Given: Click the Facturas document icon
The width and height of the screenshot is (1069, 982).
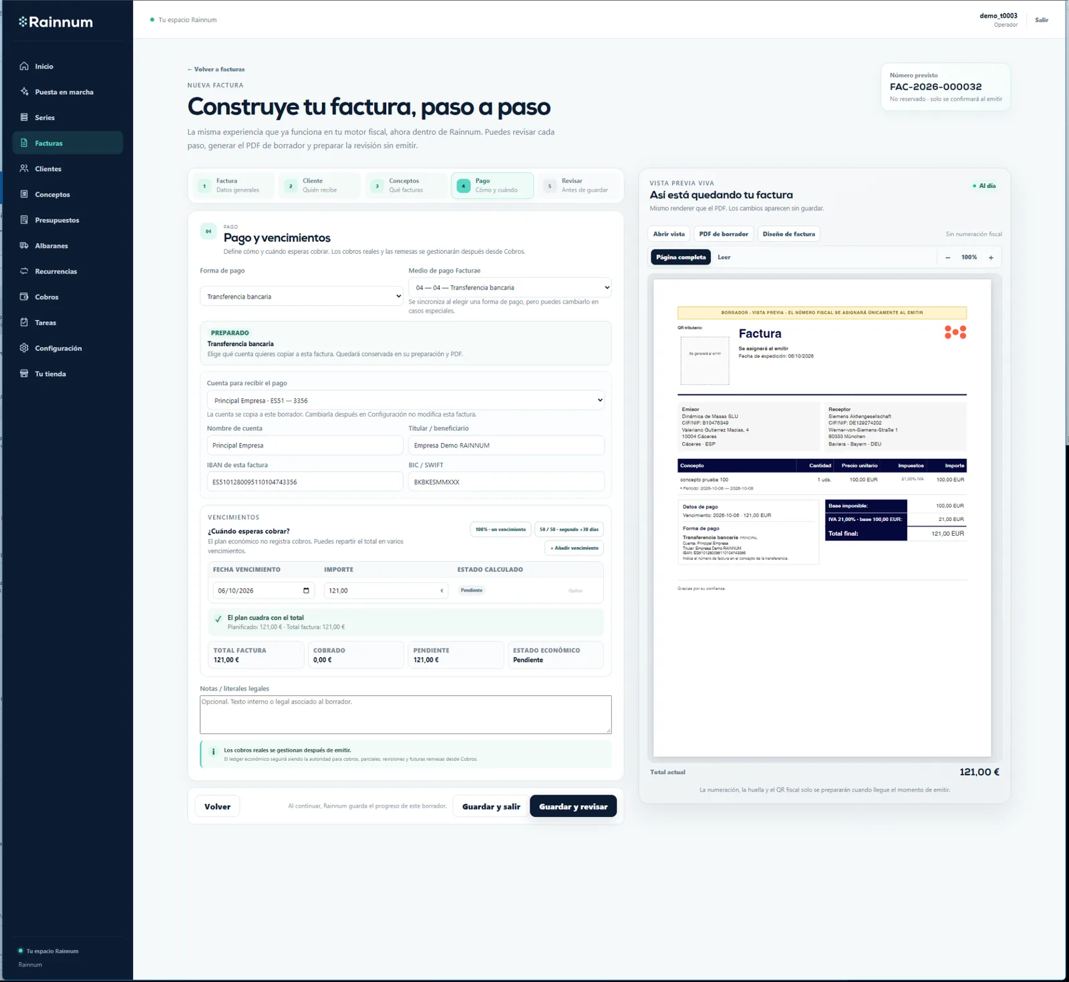Looking at the screenshot, I should [24, 143].
